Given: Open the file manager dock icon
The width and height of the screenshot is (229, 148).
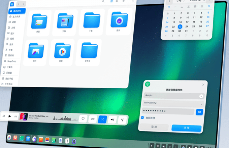Looking at the screenshot, I should click(x=28, y=139).
